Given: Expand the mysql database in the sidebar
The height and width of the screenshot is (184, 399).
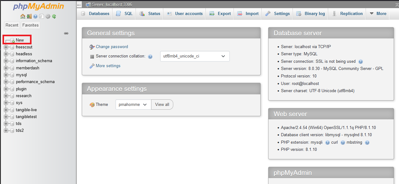Looking at the screenshot, I should pyautogui.click(x=6, y=75).
